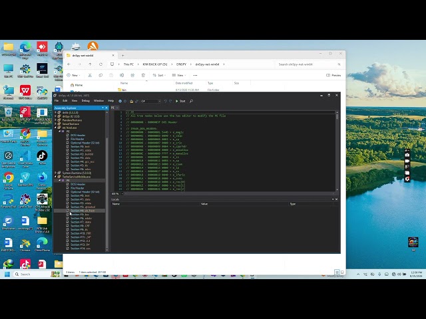This screenshot has height=319, width=426.
Task: Start debugging with the Start button
Action: (x=180, y=101)
